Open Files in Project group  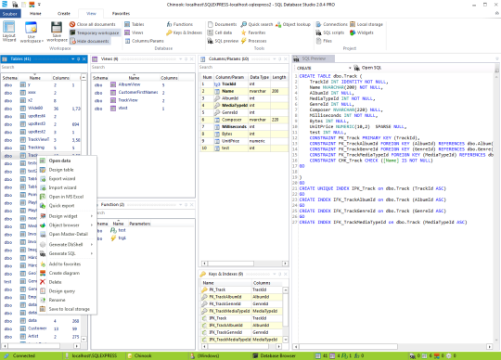coord(324,41)
